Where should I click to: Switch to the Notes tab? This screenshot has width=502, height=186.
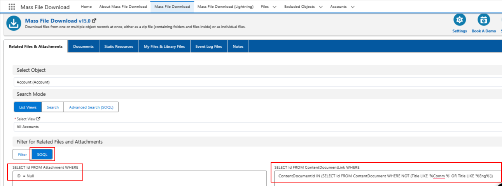pyautogui.click(x=238, y=46)
